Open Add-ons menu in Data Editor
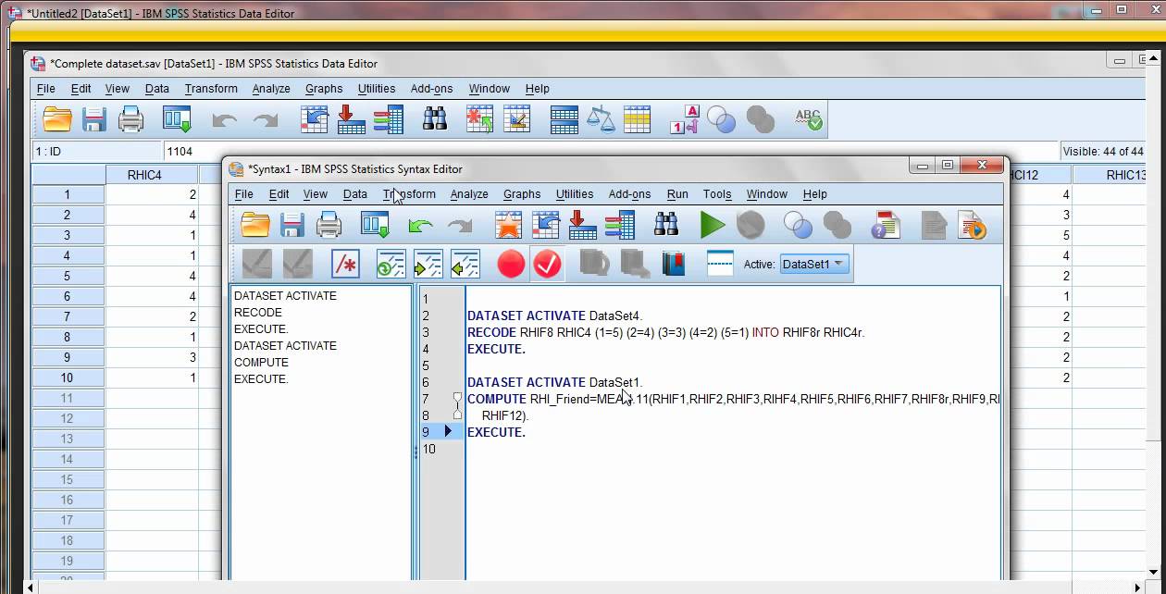Image resolution: width=1166 pixels, height=594 pixels. (432, 89)
